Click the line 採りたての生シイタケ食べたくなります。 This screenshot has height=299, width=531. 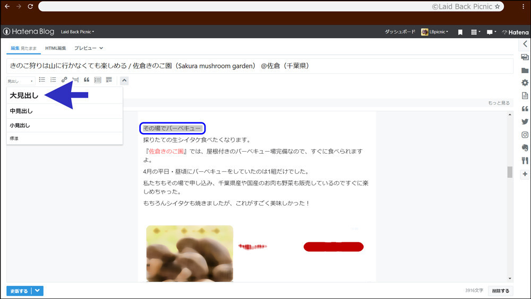pos(197,139)
